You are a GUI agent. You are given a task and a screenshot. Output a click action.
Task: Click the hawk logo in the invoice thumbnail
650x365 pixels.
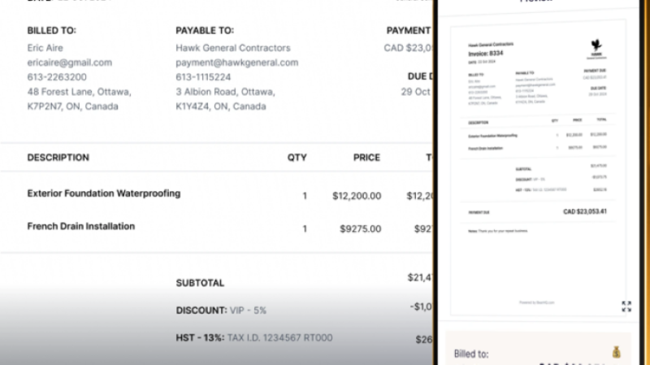(x=596, y=46)
